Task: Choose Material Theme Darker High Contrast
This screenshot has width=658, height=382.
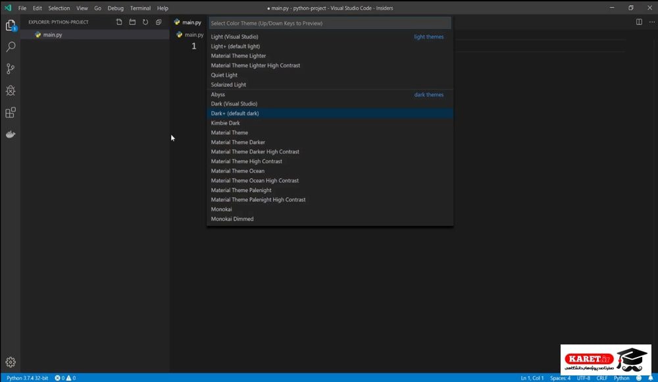Action: tap(330, 151)
